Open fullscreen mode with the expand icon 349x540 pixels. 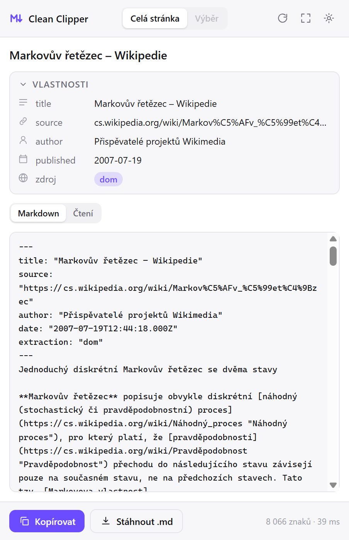click(306, 18)
